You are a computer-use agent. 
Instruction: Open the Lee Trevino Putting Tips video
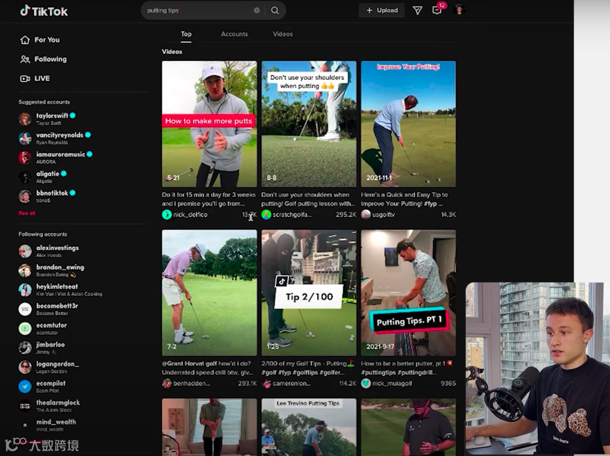pos(309,427)
